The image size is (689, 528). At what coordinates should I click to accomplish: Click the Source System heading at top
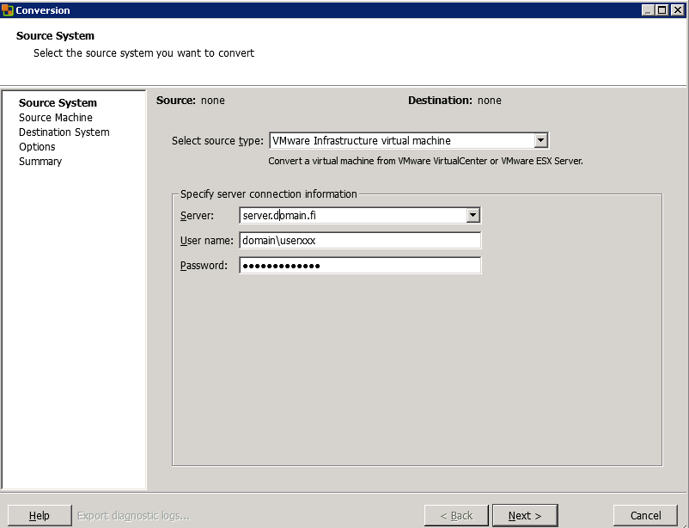[55, 35]
